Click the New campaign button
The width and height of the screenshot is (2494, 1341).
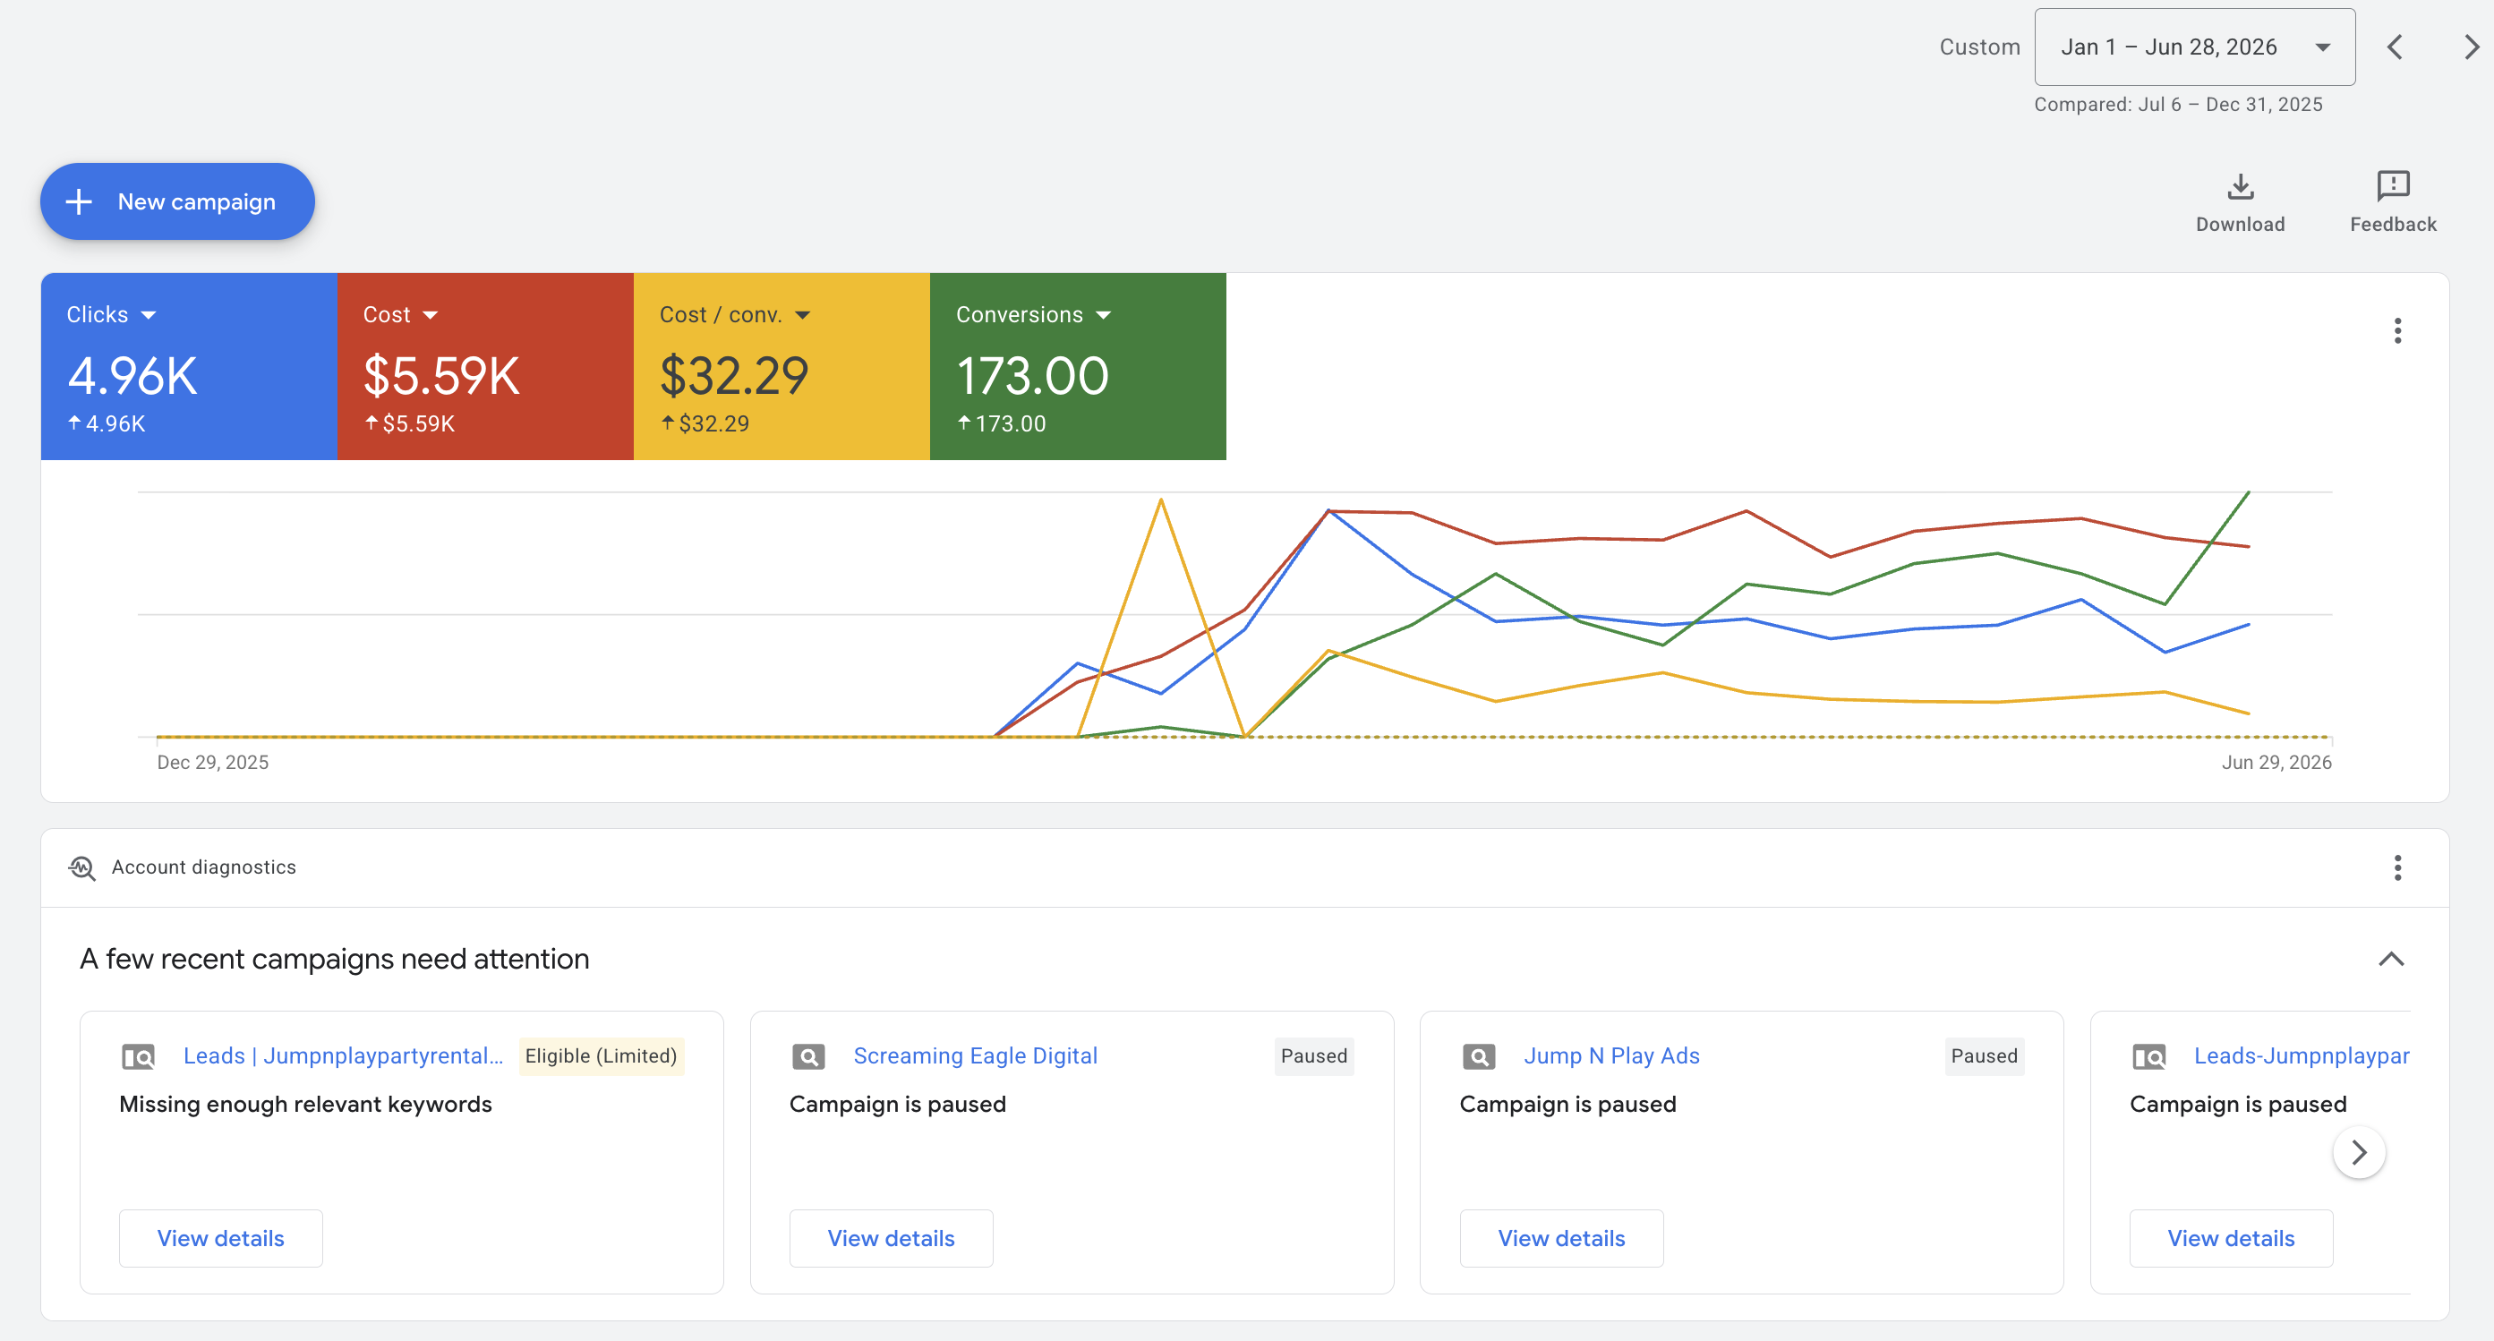click(x=177, y=201)
